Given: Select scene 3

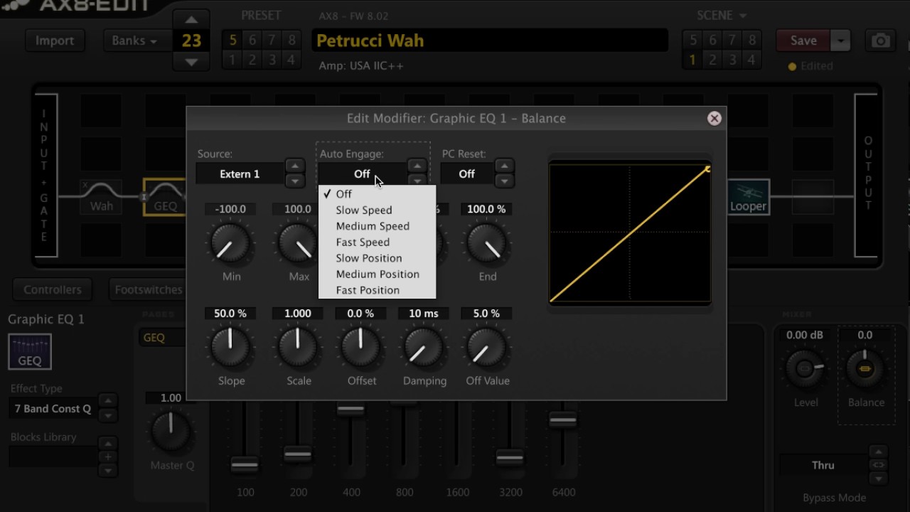Looking at the screenshot, I should pyautogui.click(x=732, y=60).
